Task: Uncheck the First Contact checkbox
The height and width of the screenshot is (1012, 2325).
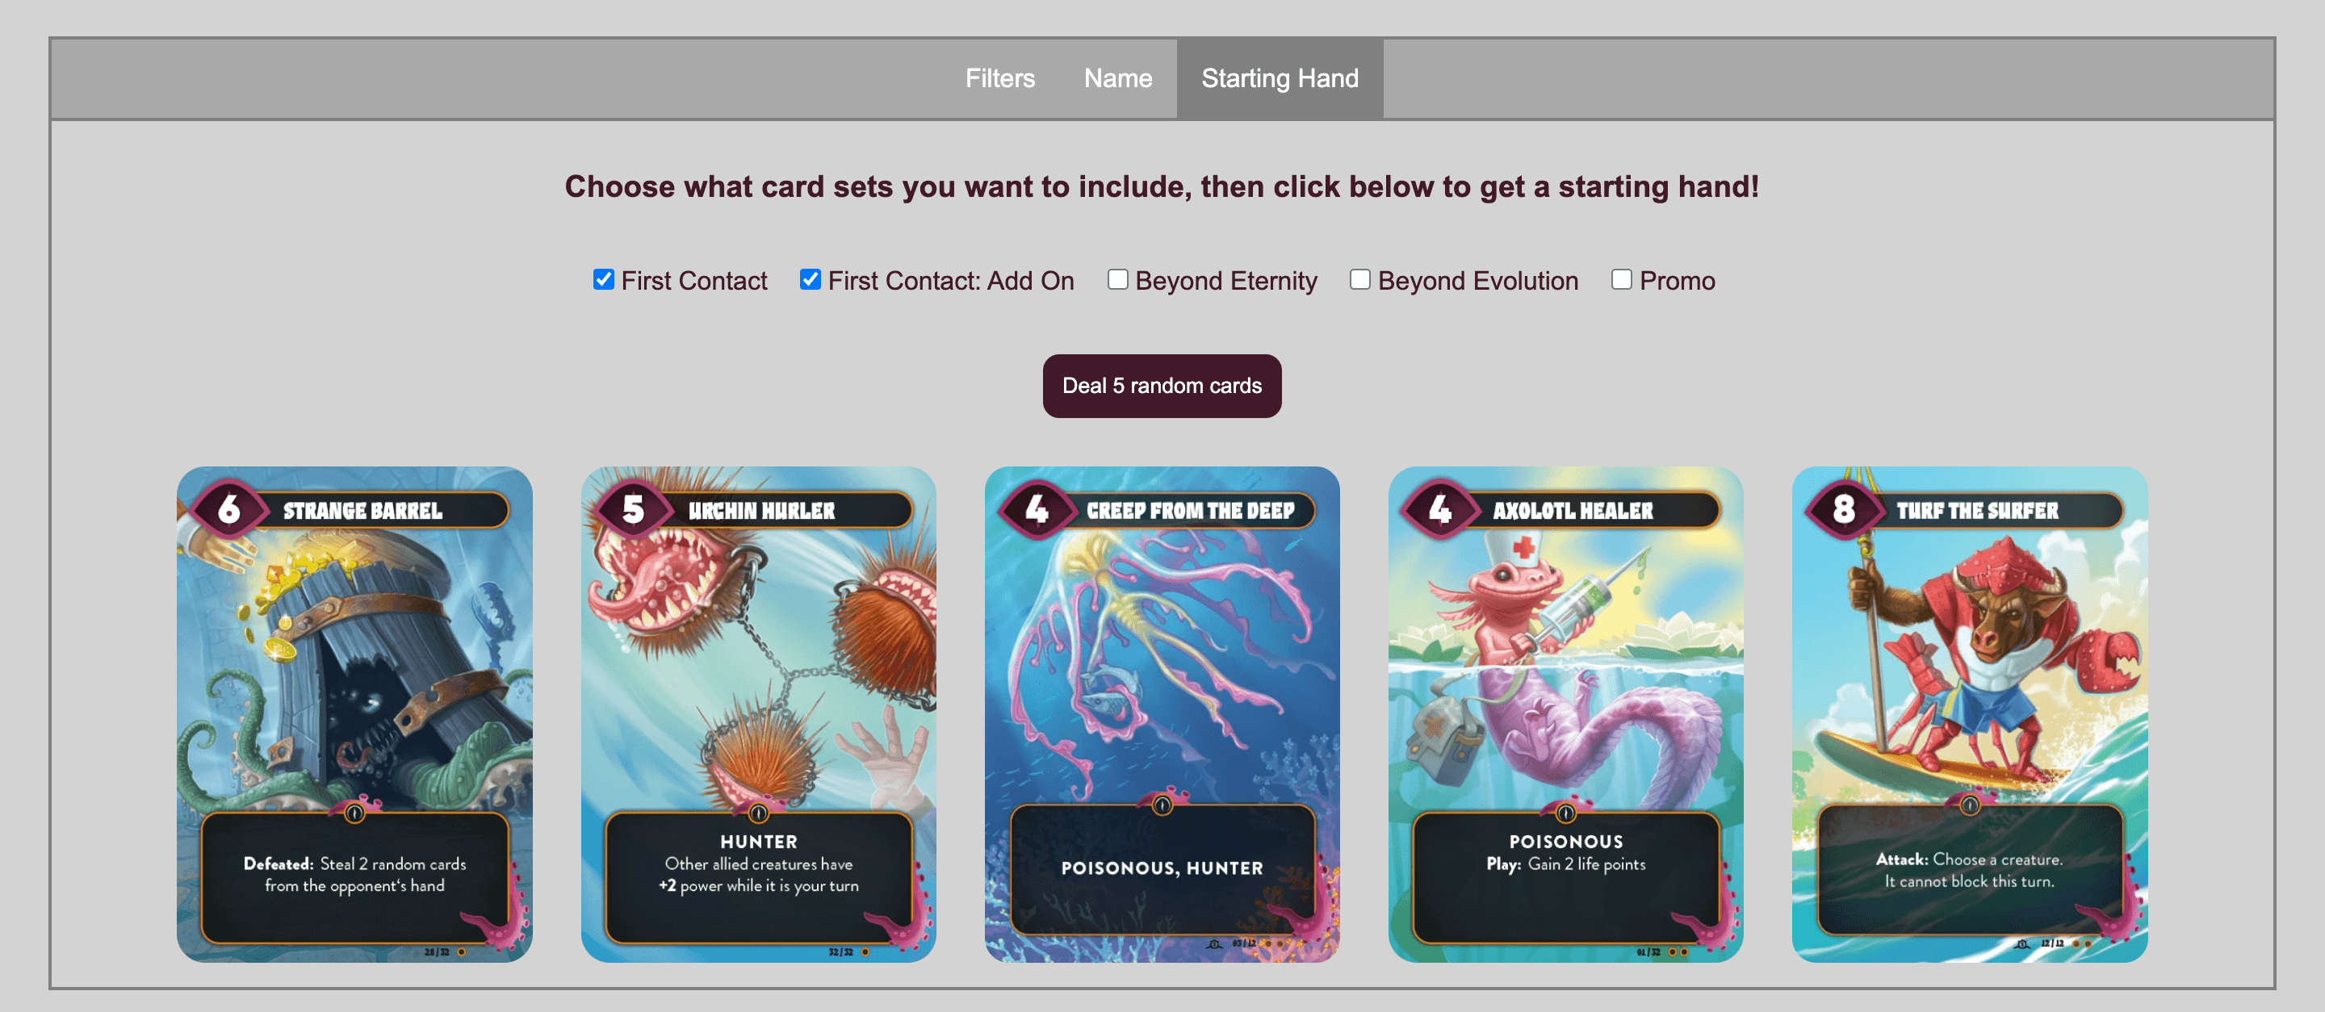Action: (x=604, y=279)
